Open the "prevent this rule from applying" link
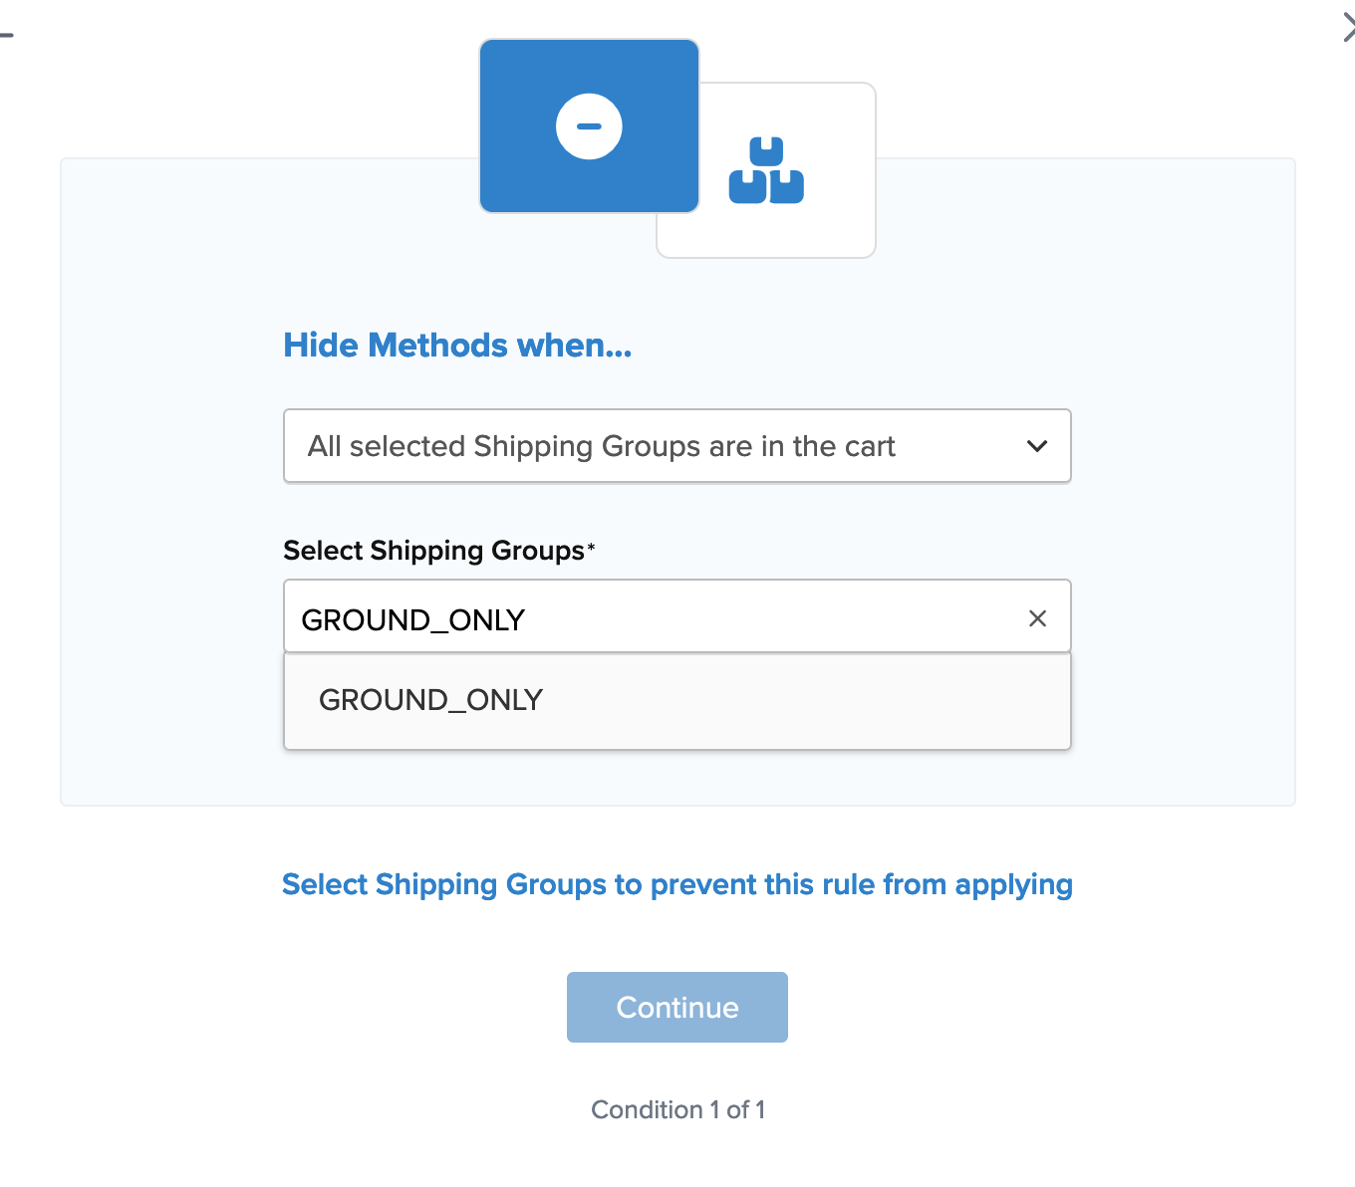This screenshot has height=1187, width=1355. click(677, 884)
